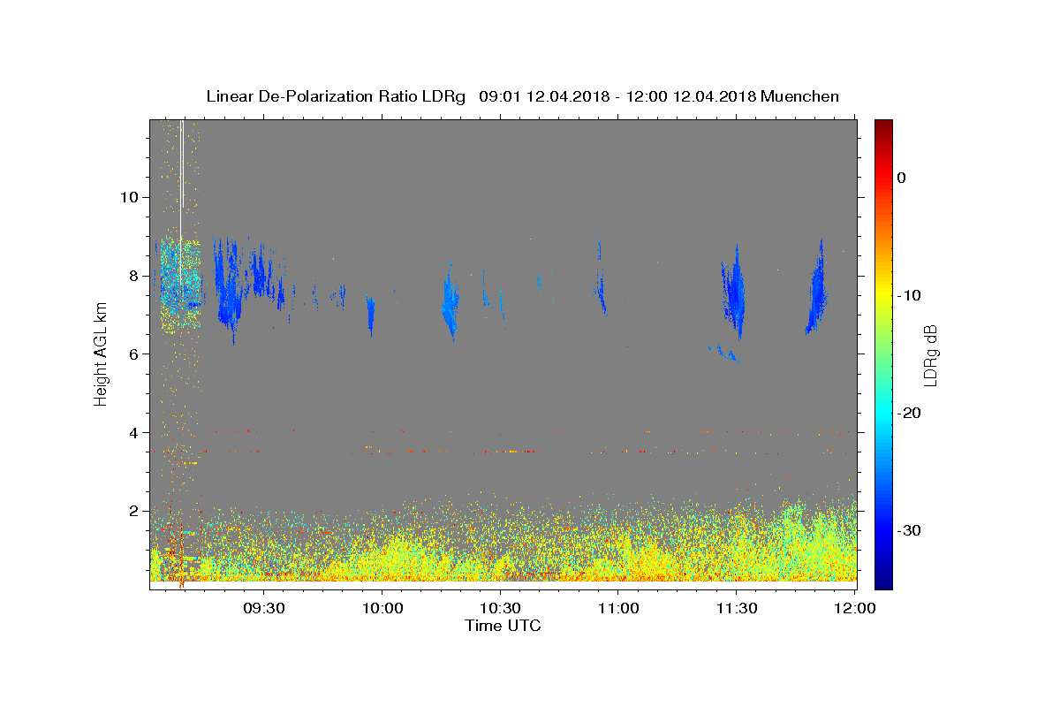1060x707 pixels.
Task: Click the colorbar label -10
Action: pyautogui.click(x=909, y=295)
